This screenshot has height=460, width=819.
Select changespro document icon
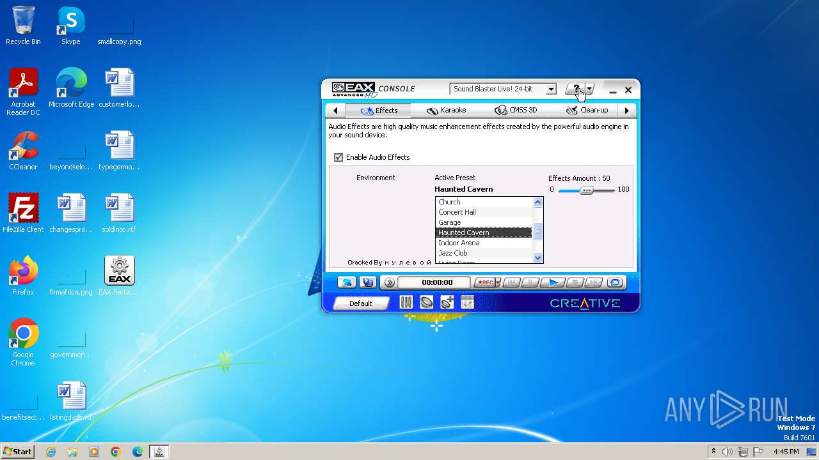tap(71, 213)
